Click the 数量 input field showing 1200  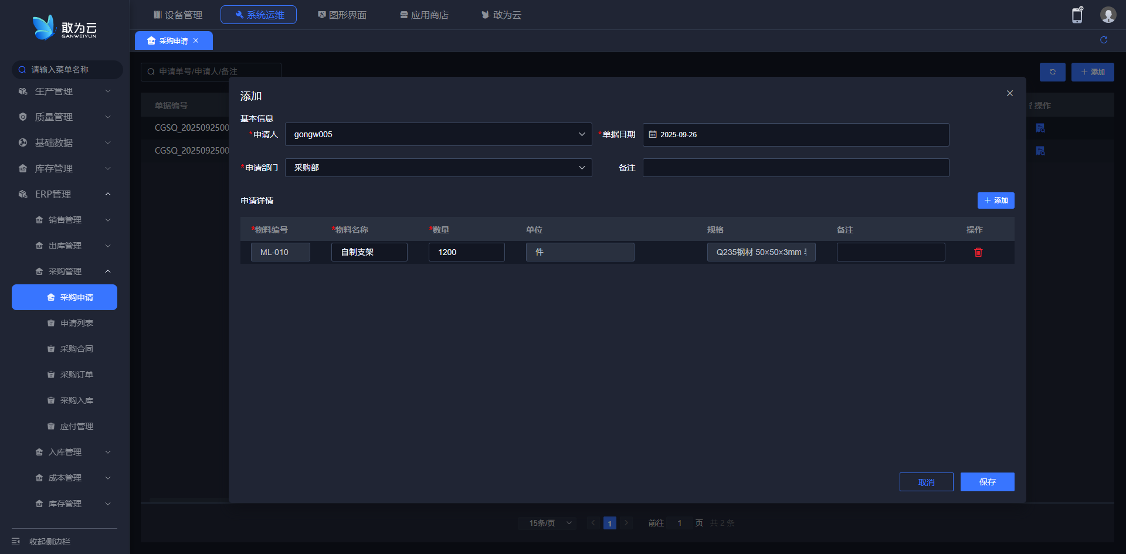click(466, 252)
